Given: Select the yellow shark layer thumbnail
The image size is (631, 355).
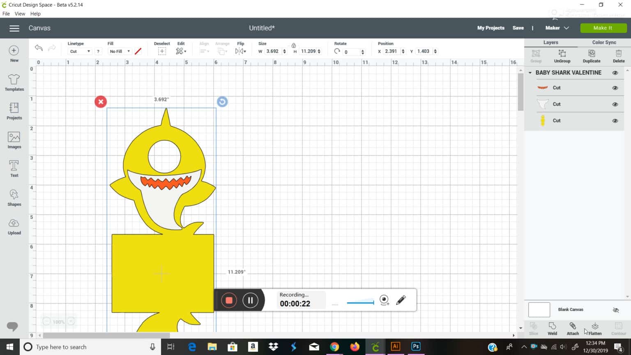Looking at the screenshot, I should coord(543,121).
